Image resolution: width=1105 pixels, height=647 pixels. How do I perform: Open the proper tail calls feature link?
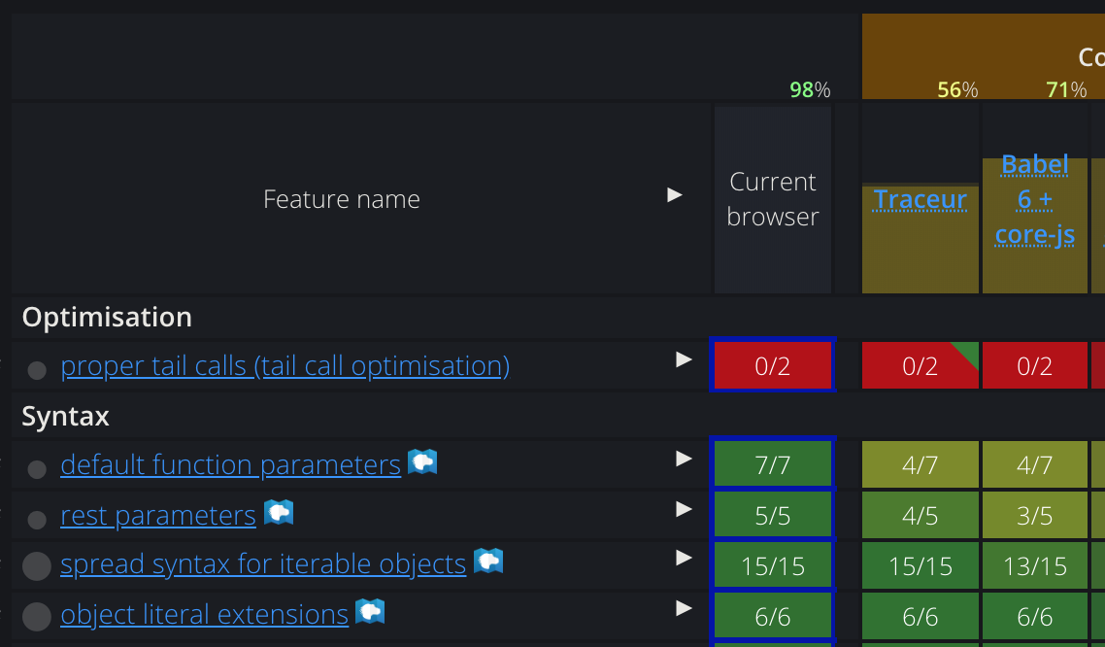(x=285, y=366)
